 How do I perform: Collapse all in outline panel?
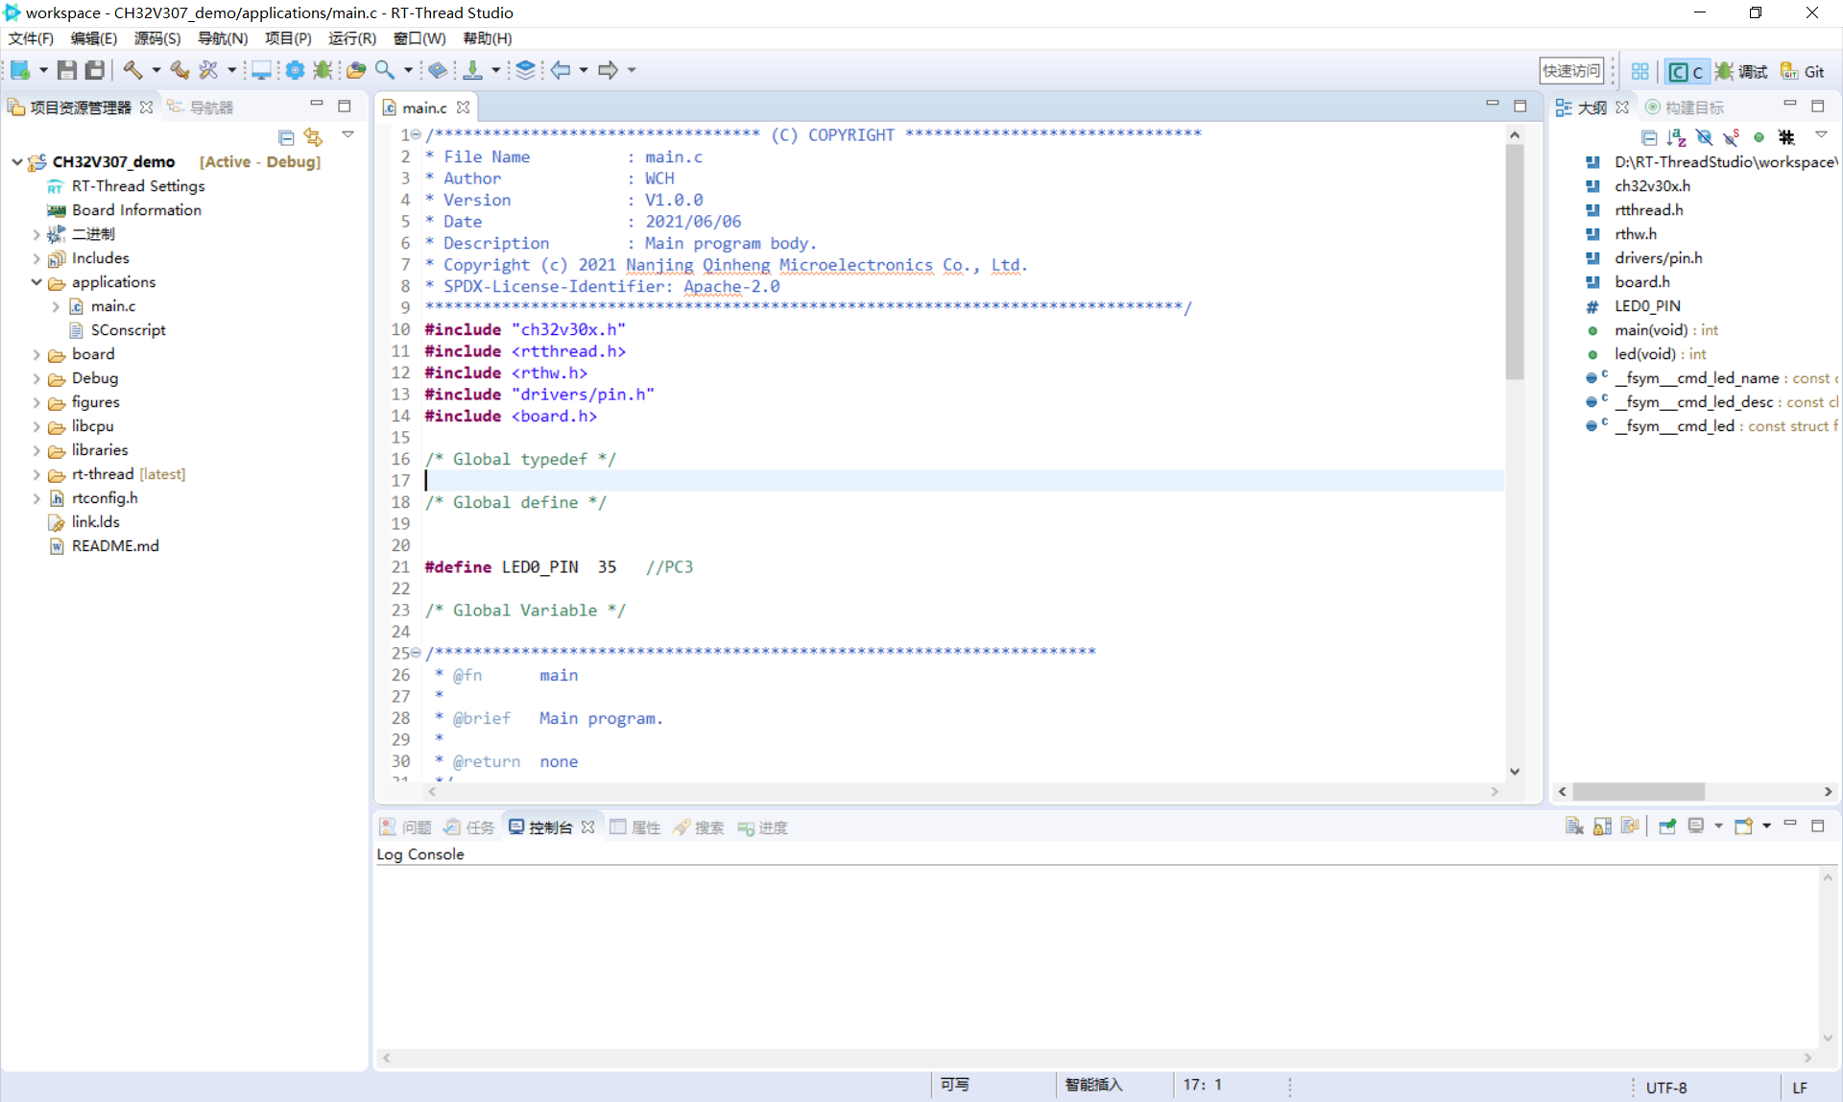pos(1649,137)
